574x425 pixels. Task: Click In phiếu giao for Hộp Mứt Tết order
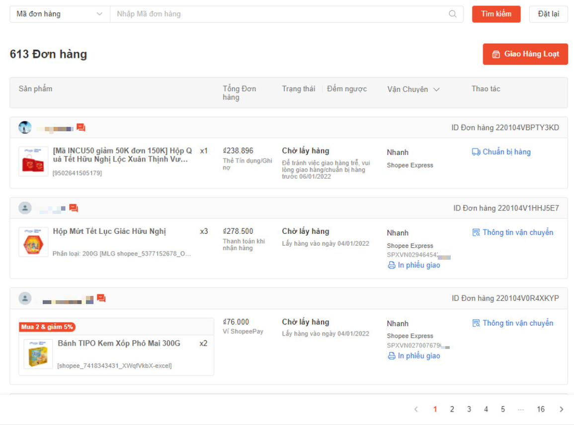pyautogui.click(x=414, y=265)
